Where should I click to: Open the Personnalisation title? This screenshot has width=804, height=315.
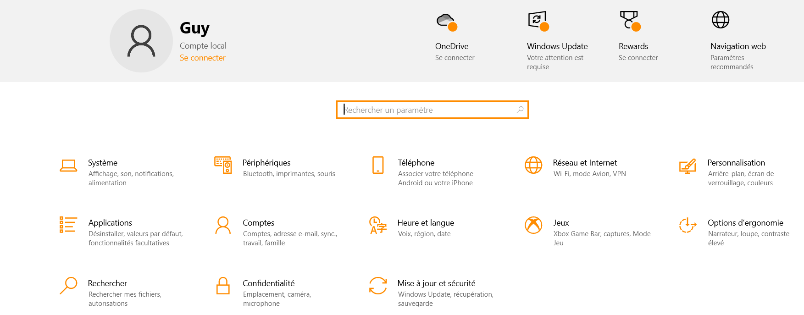point(736,163)
